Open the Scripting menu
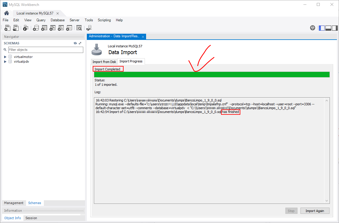This screenshot has width=339, height=223. pyautogui.click(x=104, y=20)
